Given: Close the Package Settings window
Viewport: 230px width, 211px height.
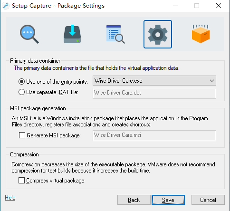Looking at the screenshot, I should coord(219,6).
